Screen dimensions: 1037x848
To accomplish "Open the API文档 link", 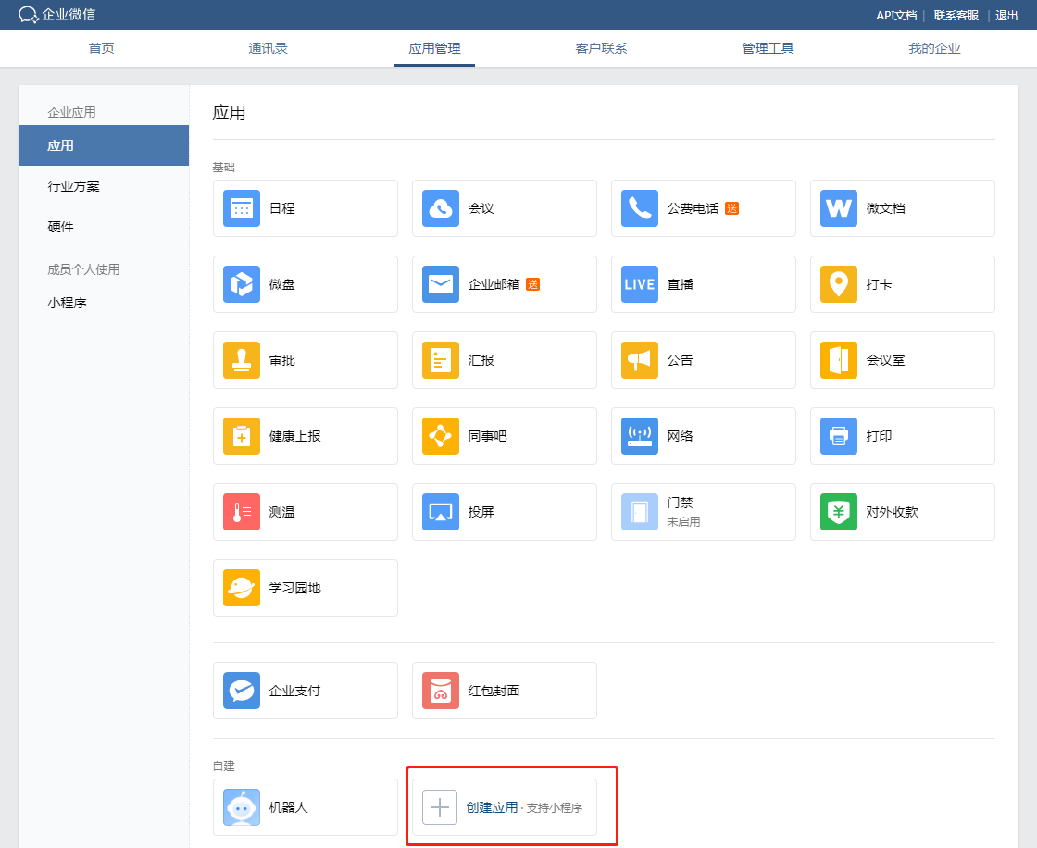I will click(x=896, y=15).
